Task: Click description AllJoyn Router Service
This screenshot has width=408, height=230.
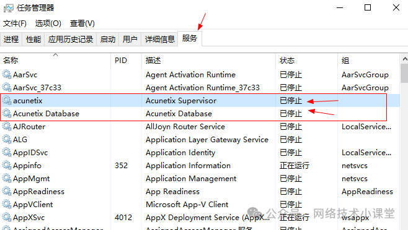Action: (x=185, y=127)
